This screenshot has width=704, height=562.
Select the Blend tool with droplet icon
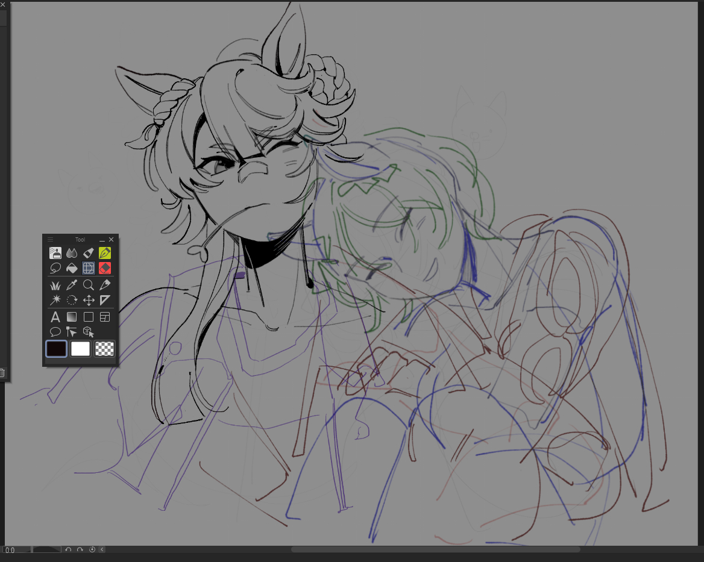pos(72,253)
